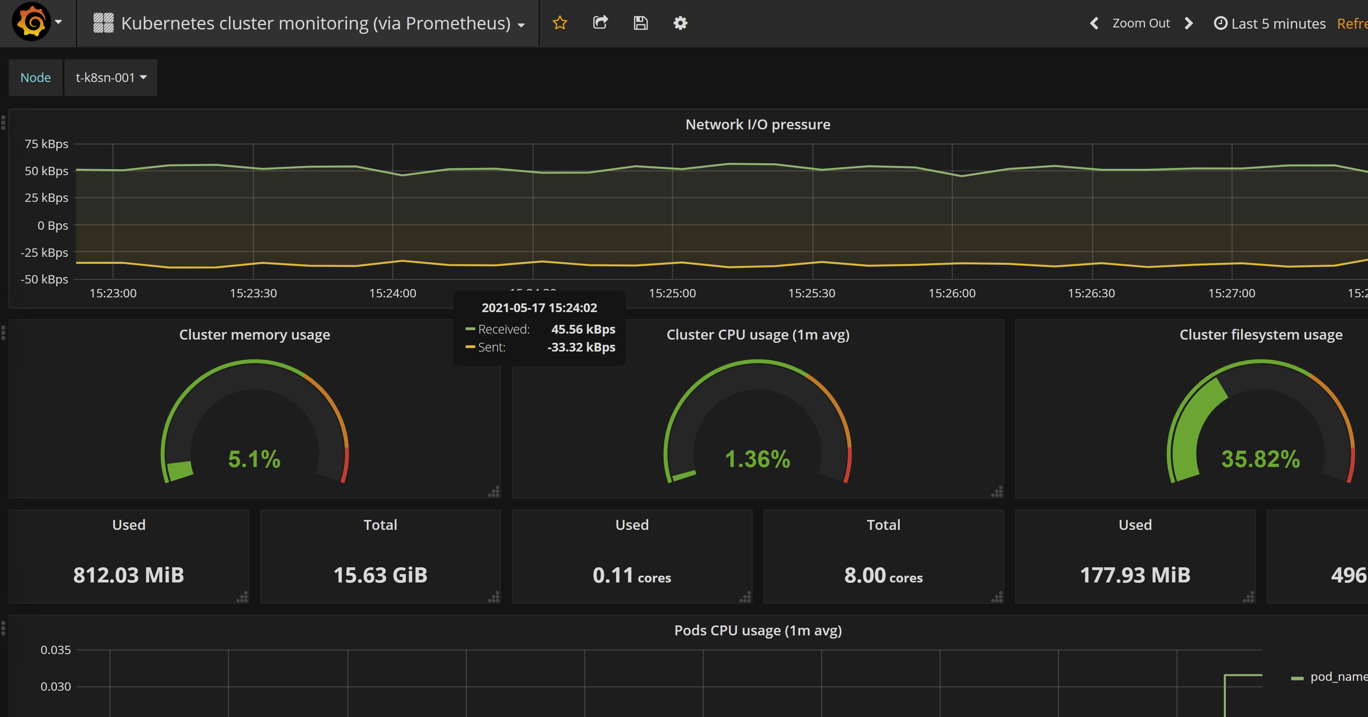Viewport: 1368px width, 717px height.
Task: Click the green Received swatch in the tooltip
Action: pyautogui.click(x=470, y=329)
